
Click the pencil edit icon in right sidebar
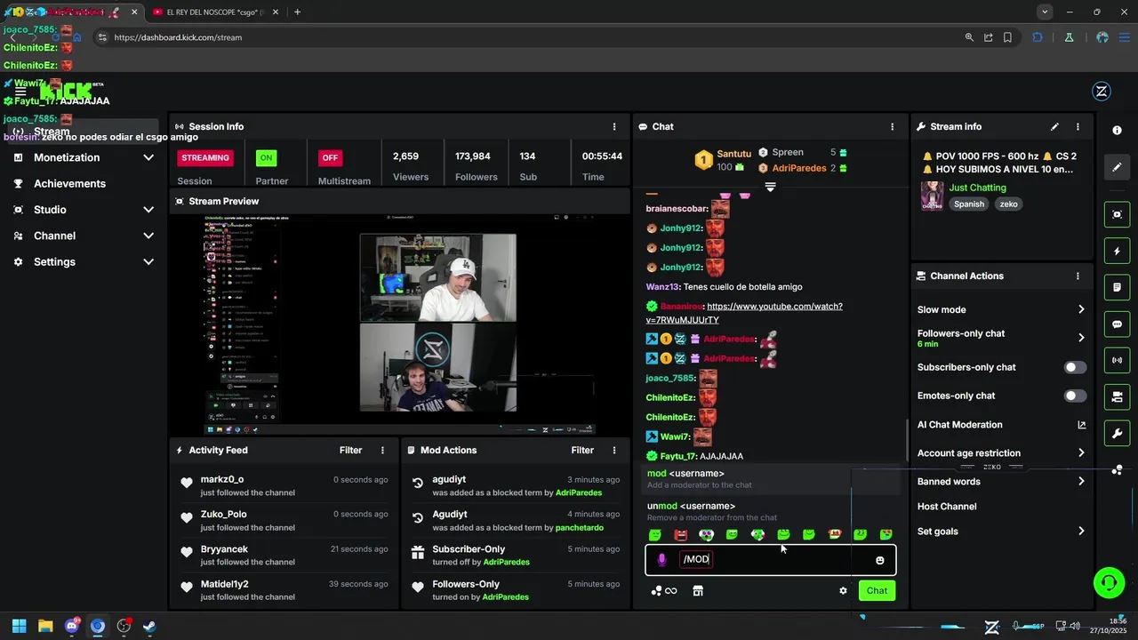pos(1118,167)
